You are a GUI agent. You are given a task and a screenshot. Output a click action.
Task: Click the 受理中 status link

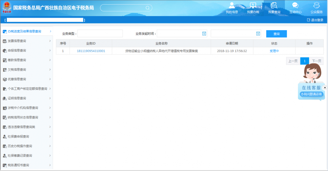(274, 51)
